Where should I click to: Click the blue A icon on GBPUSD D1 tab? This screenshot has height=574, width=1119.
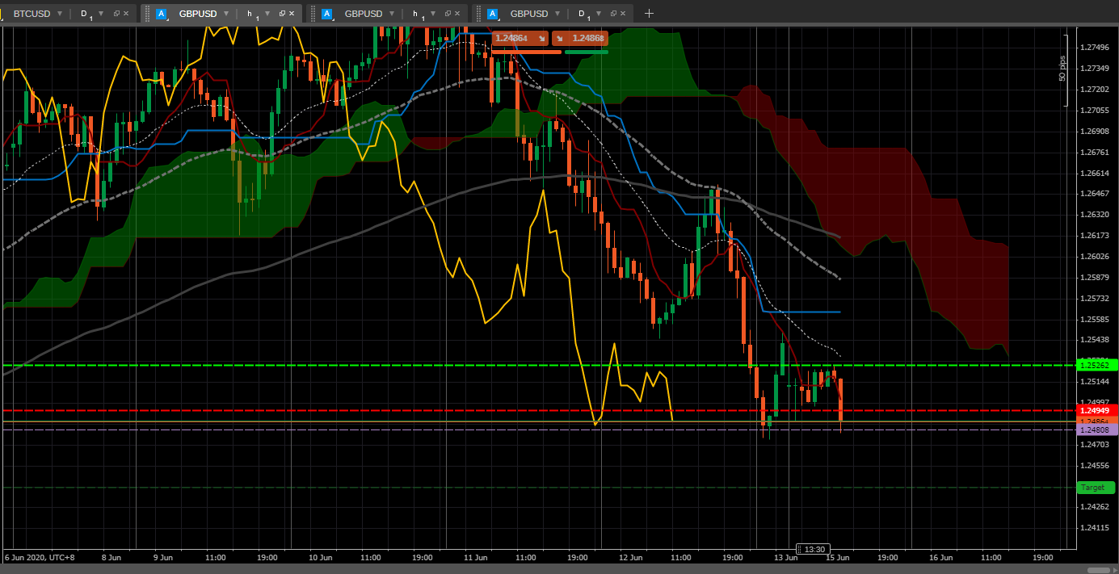[x=493, y=14]
